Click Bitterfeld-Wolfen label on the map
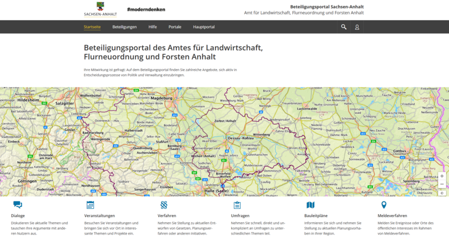Viewport: 449px width, 243px height. tap(223, 175)
